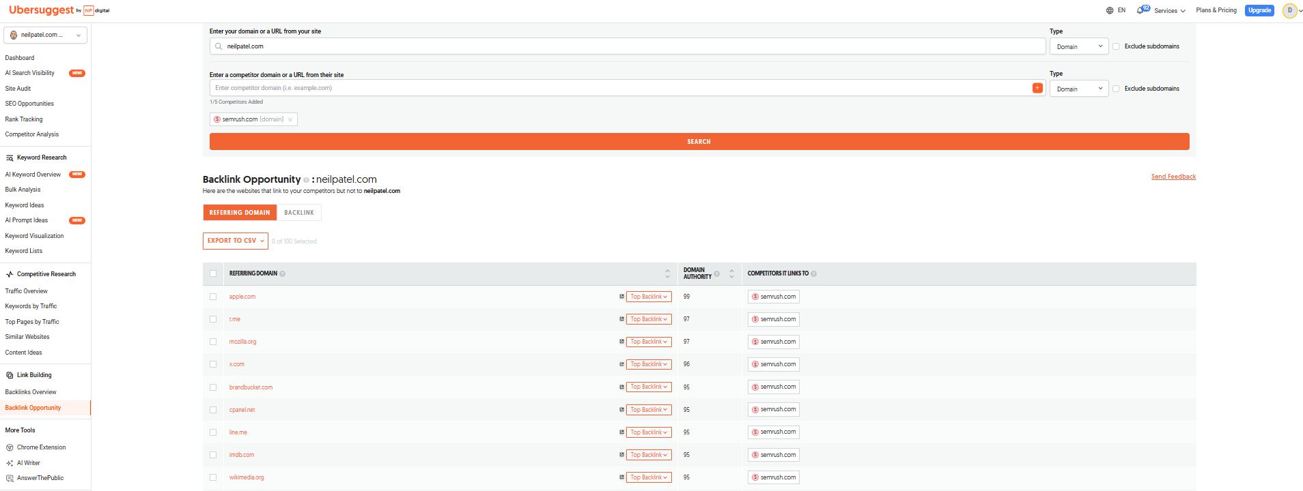Screen dimensions: 1303x491
Task: Click the Upgrade button
Action: 1259,10
